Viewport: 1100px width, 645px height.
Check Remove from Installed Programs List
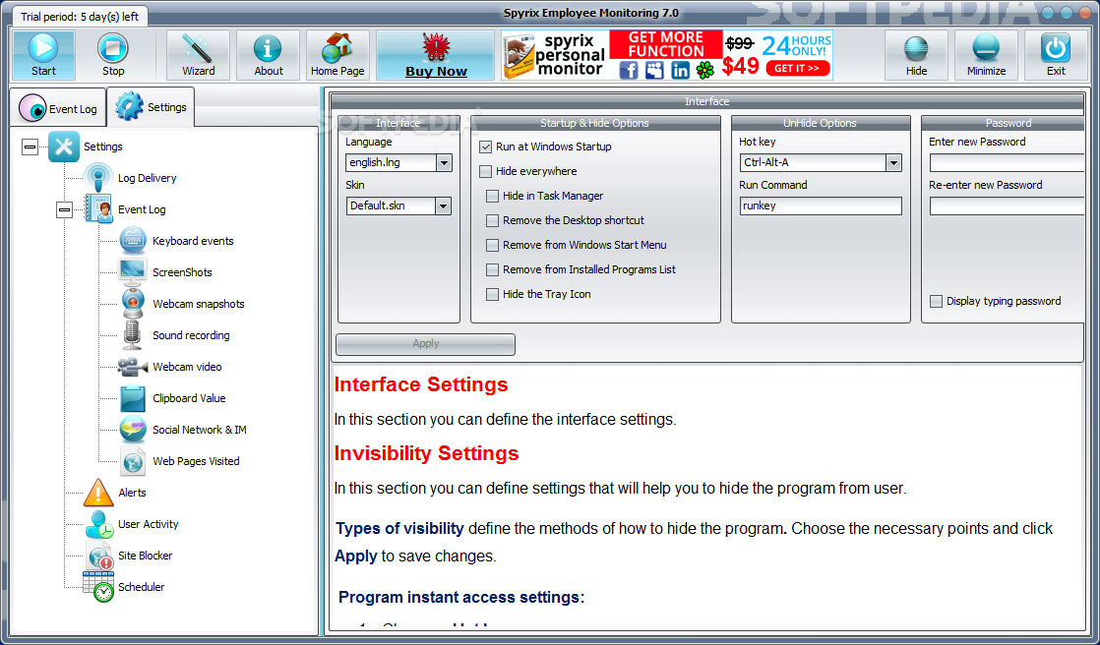[x=493, y=269]
